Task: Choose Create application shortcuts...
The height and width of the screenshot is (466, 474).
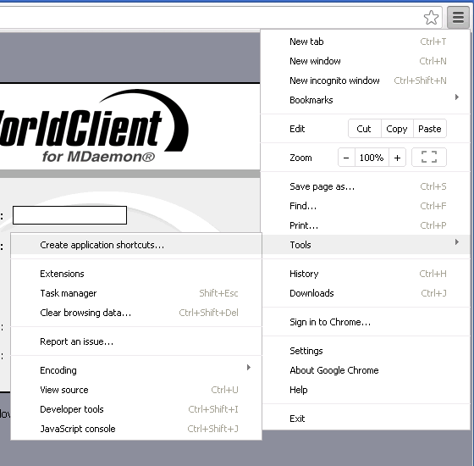Action: (136, 245)
